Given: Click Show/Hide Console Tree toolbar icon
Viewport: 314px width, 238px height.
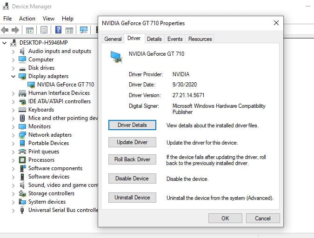Looking at the screenshot, I should [x=30, y=30].
